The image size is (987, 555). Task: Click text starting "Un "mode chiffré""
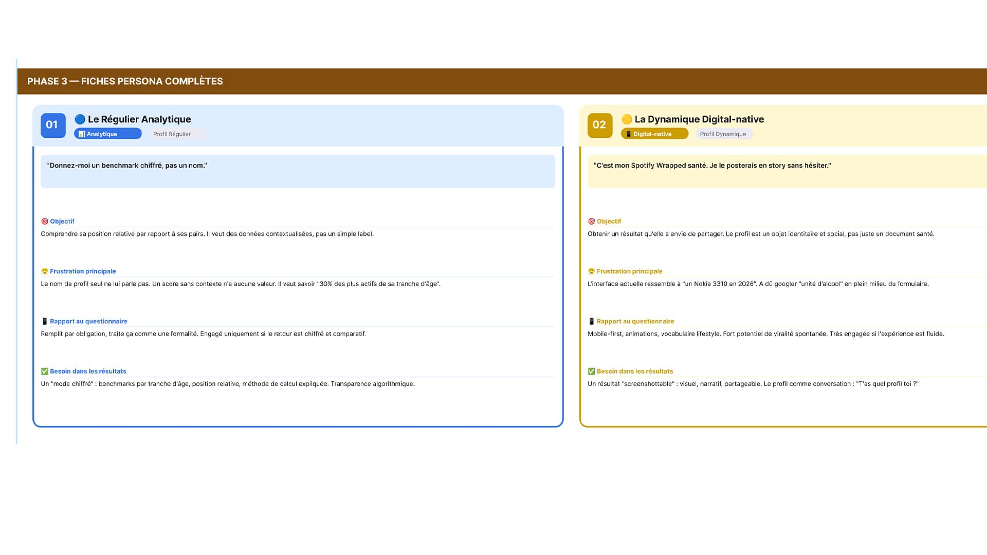point(228,384)
